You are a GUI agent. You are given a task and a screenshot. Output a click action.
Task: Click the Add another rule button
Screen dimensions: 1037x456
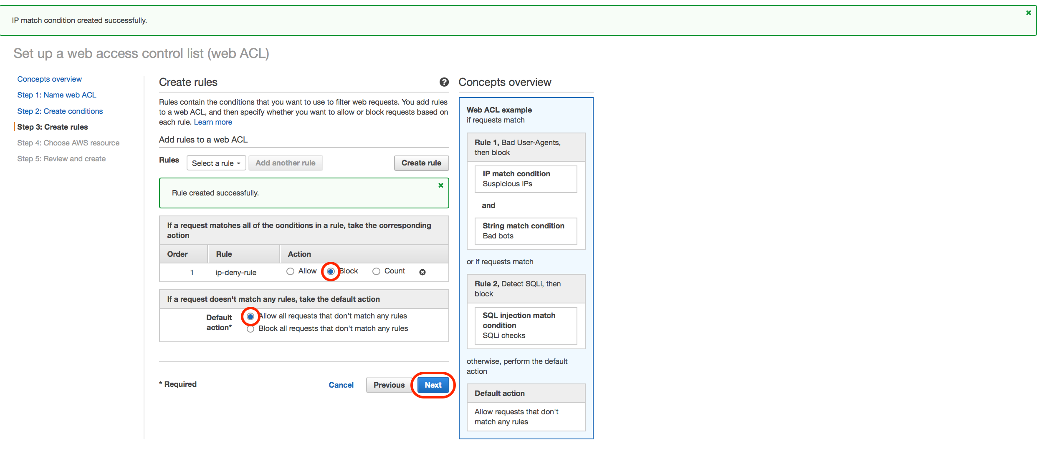coord(286,163)
